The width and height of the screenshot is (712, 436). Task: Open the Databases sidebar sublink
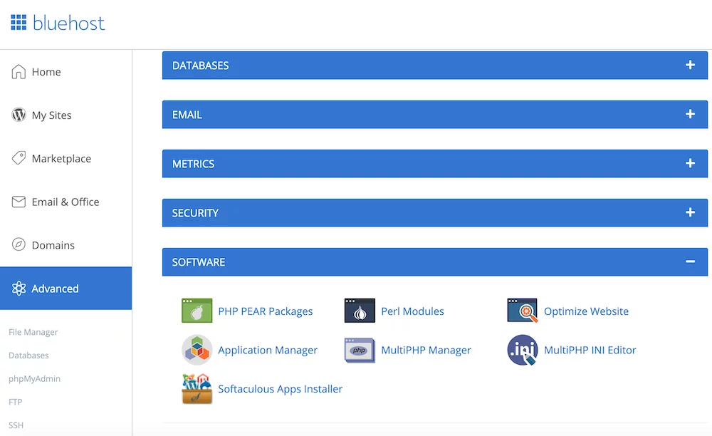pos(28,355)
